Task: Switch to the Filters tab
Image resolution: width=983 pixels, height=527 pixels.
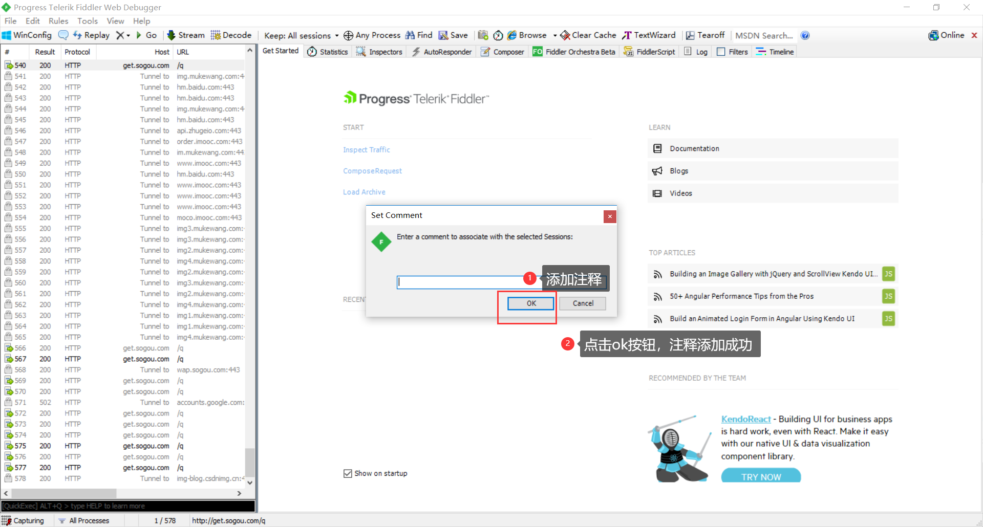Action: coord(733,52)
